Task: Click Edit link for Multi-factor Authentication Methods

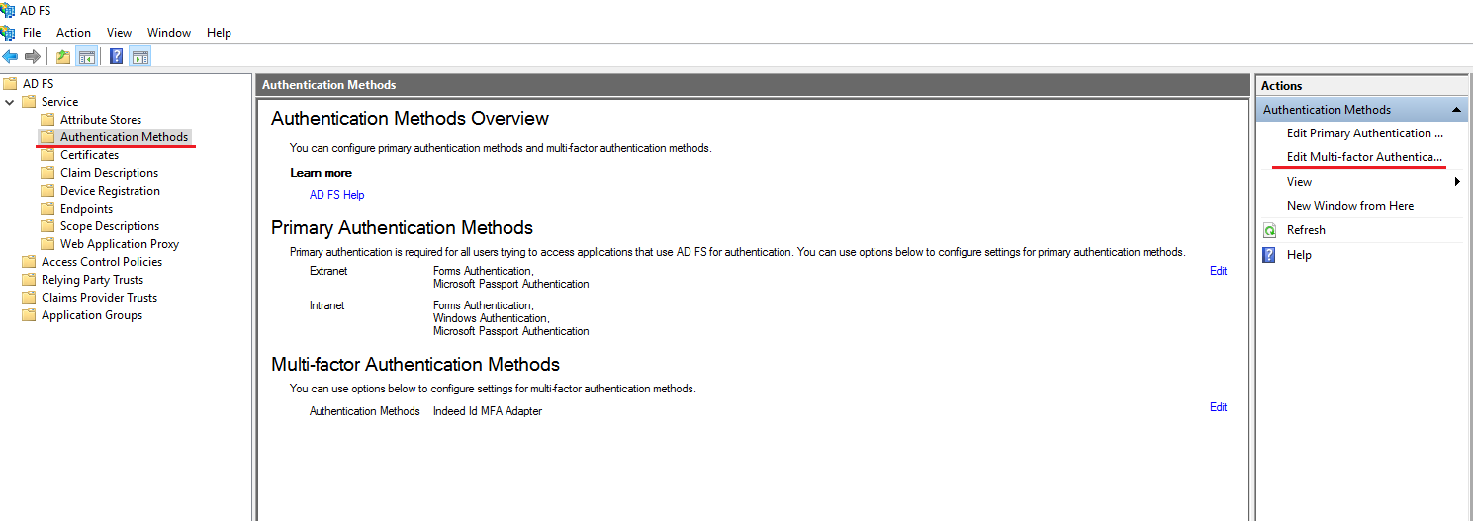Action: 1218,407
